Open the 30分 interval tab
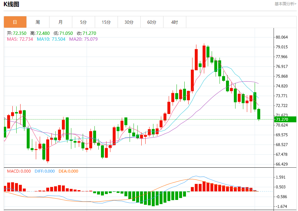Viewport: 298px width, 211px height. tap(129, 22)
